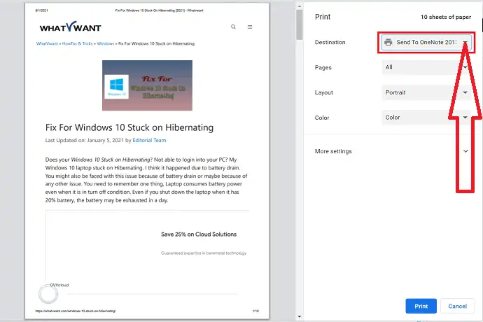Click the preview scrollbar thumb
The height and width of the screenshot is (322, 483).
[299, 24]
